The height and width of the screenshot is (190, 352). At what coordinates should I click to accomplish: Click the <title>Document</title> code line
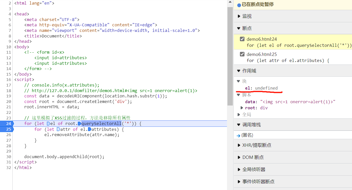coord(53,36)
